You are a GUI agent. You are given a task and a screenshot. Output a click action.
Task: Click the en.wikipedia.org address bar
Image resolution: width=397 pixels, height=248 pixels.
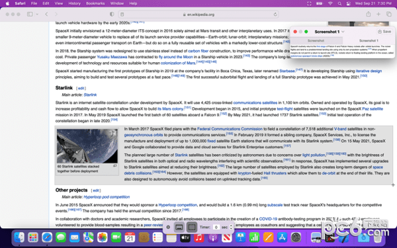coord(198,15)
